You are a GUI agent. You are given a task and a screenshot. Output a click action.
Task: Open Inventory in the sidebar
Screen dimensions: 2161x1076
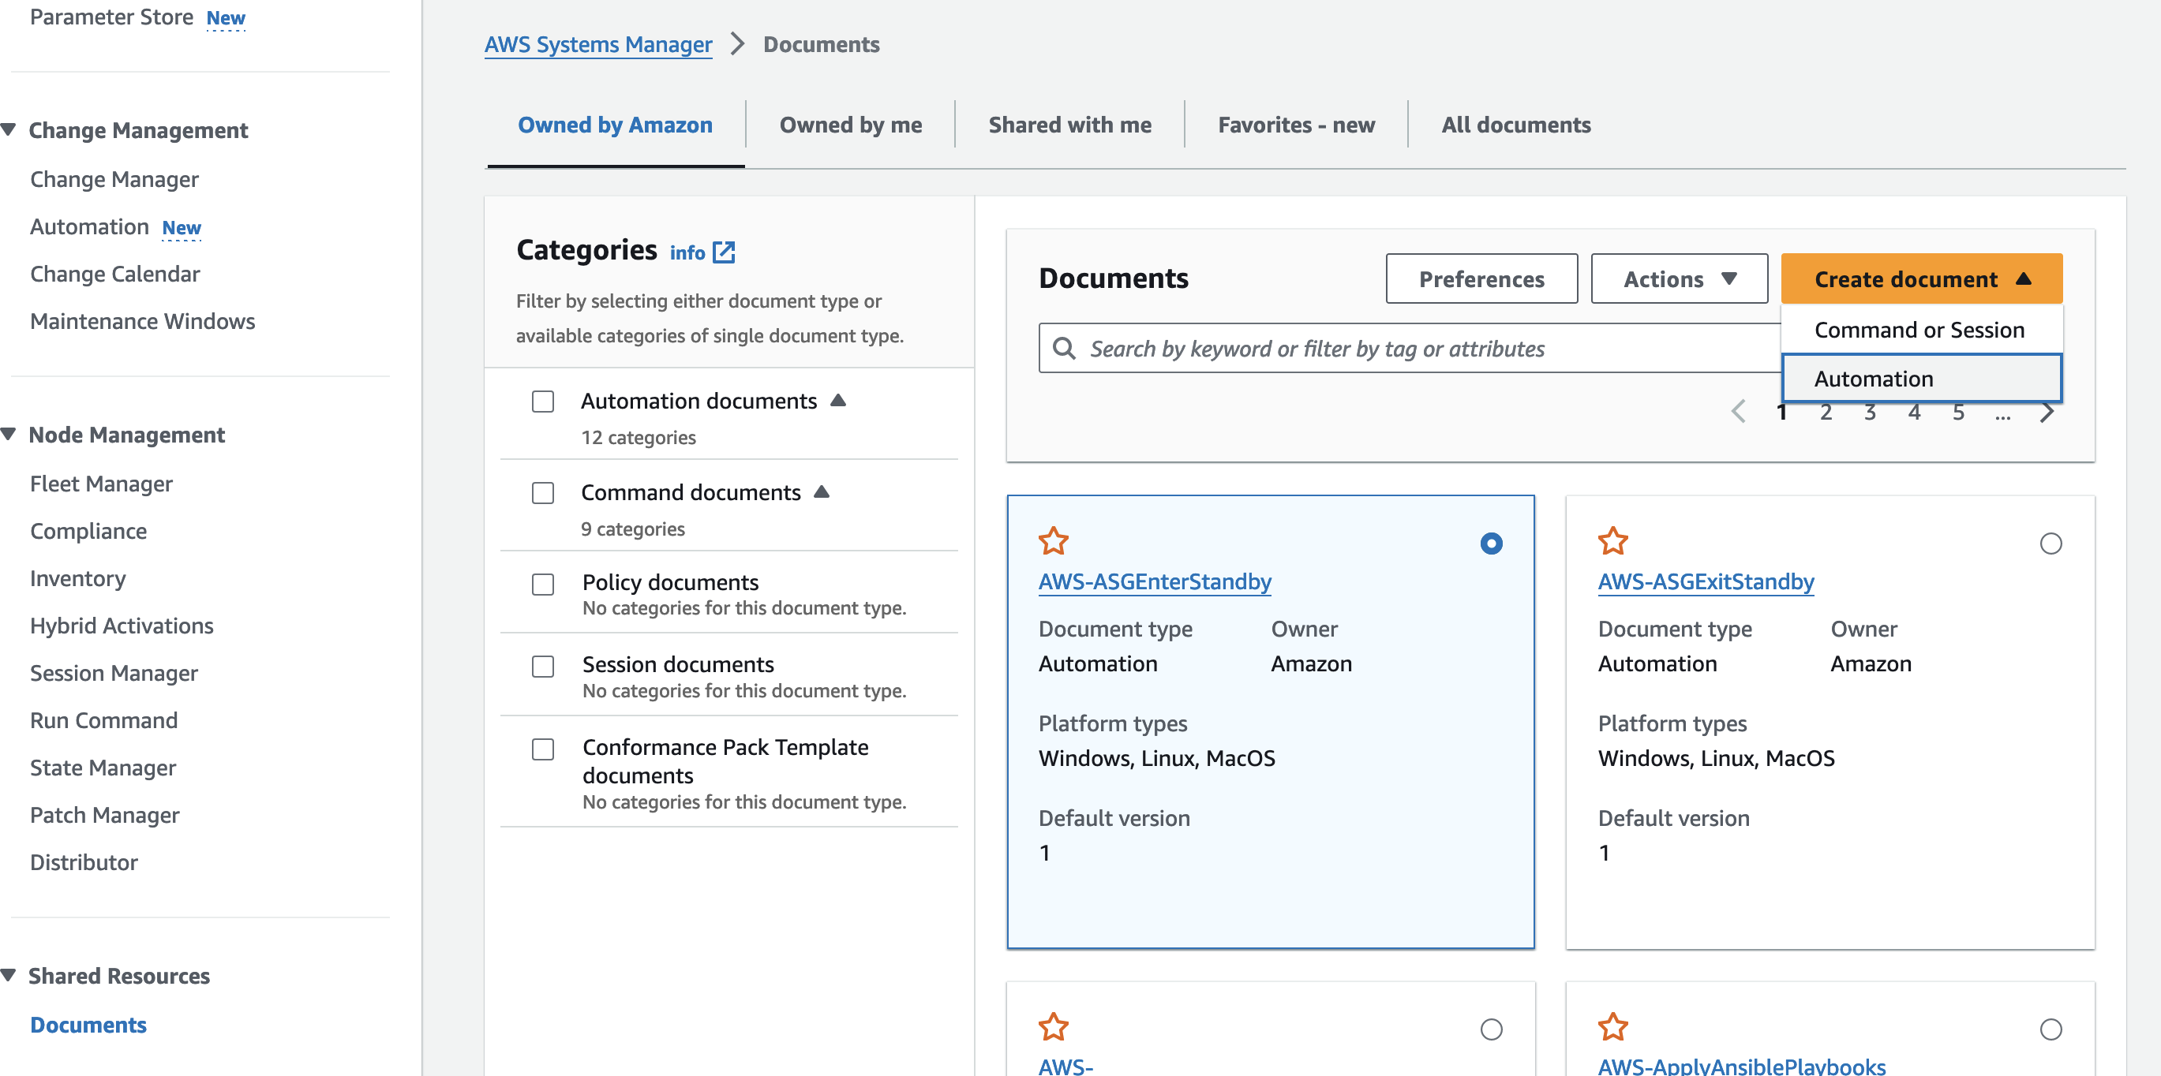tap(78, 579)
